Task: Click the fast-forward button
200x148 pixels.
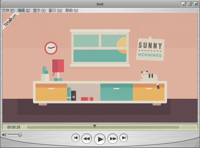Action: [112, 139]
